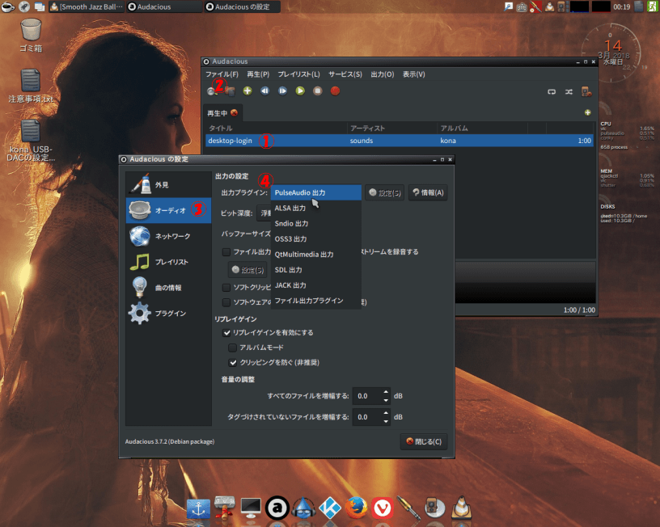
Task: Select the 再生中 playlist tab
Action: pos(218,113)
